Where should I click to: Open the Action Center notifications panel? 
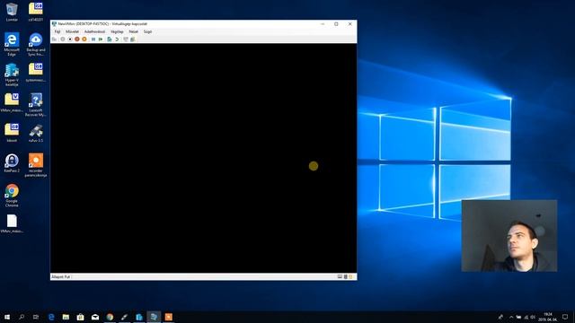pyautogui.click(x=565, y=317)
